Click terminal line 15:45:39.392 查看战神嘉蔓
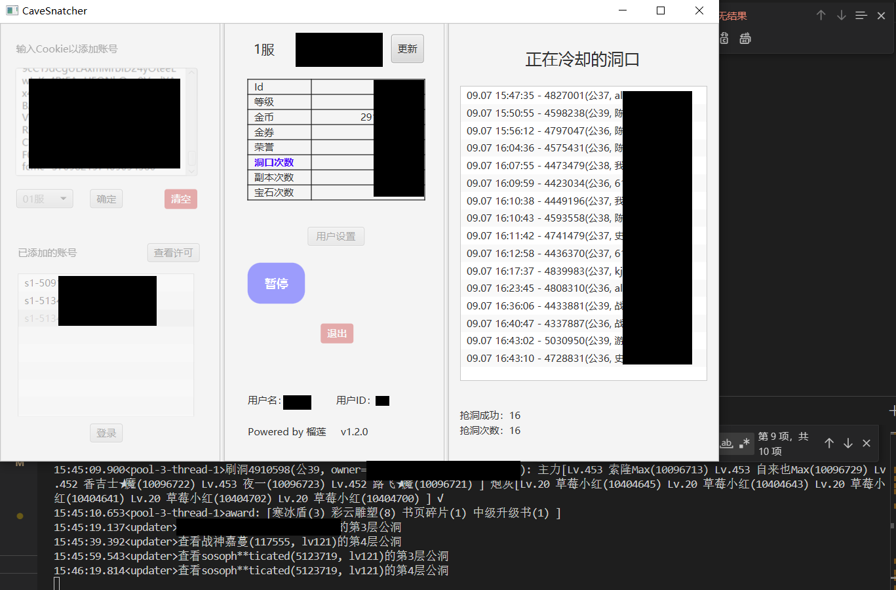Screen dimensions: 896x590 coord(227,541)
